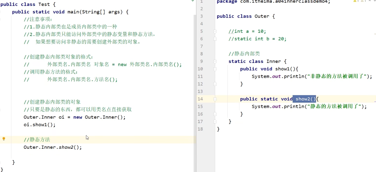Click 'static' keyword on line 14

[x=269, y=99]
